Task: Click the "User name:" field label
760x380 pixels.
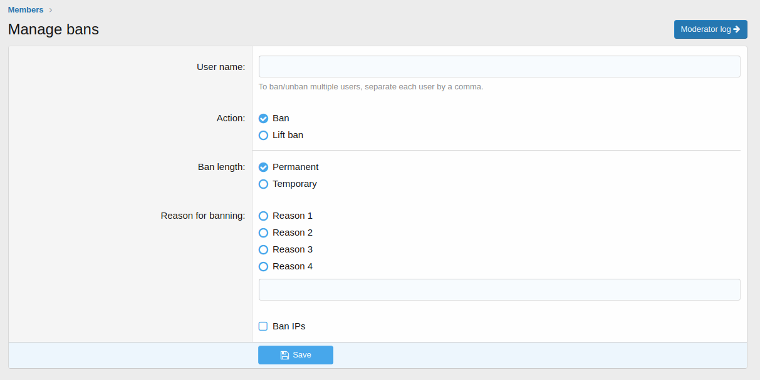Action: pos(221,67)
